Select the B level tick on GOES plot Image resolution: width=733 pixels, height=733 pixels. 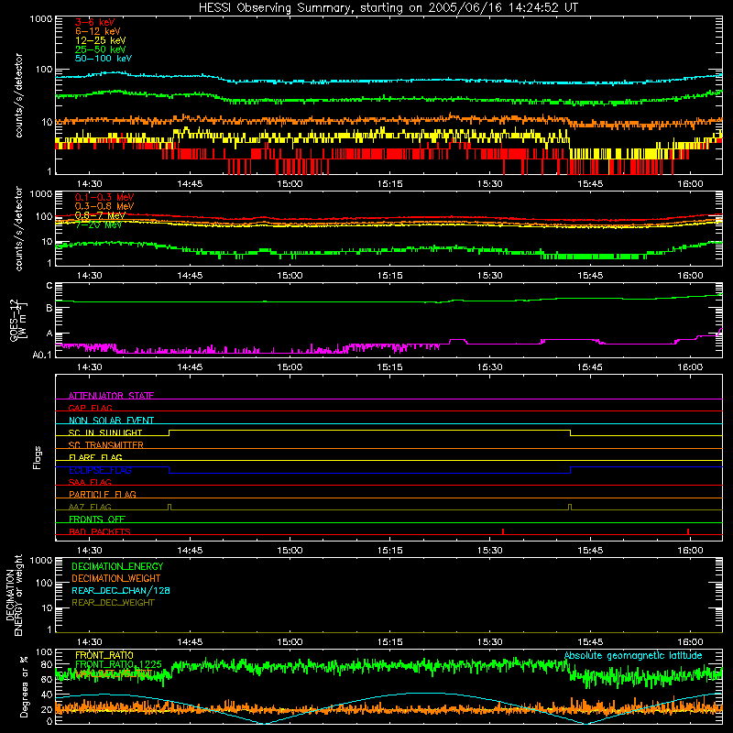pyautogui.click(x=49, y=308)
